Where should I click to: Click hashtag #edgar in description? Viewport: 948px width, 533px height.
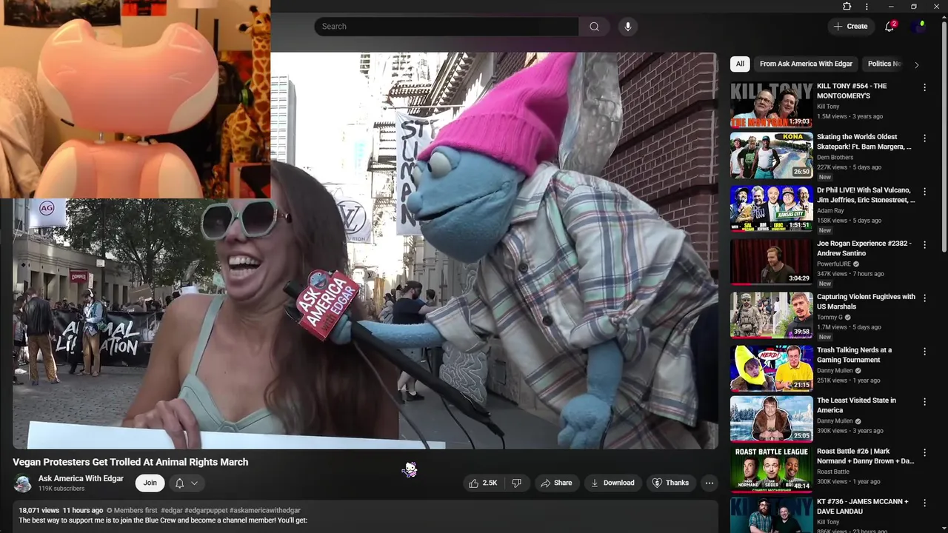click(x=171, y=510)
